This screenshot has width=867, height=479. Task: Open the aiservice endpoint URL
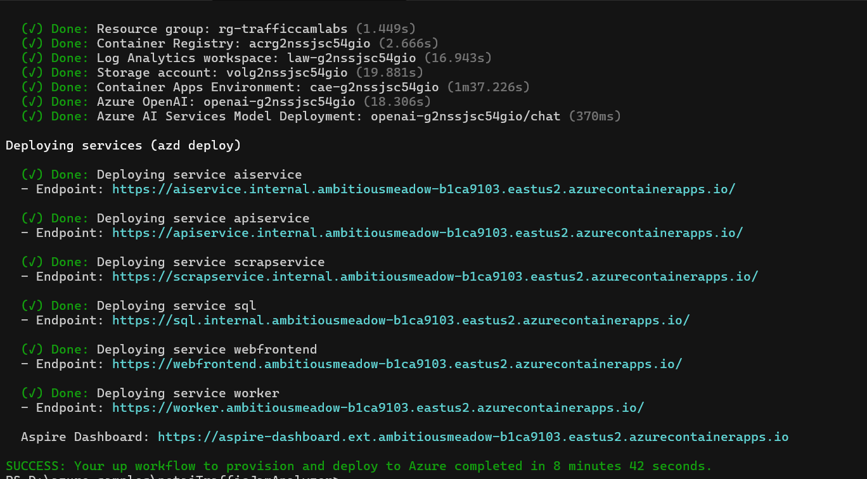(x=424, y=189)
